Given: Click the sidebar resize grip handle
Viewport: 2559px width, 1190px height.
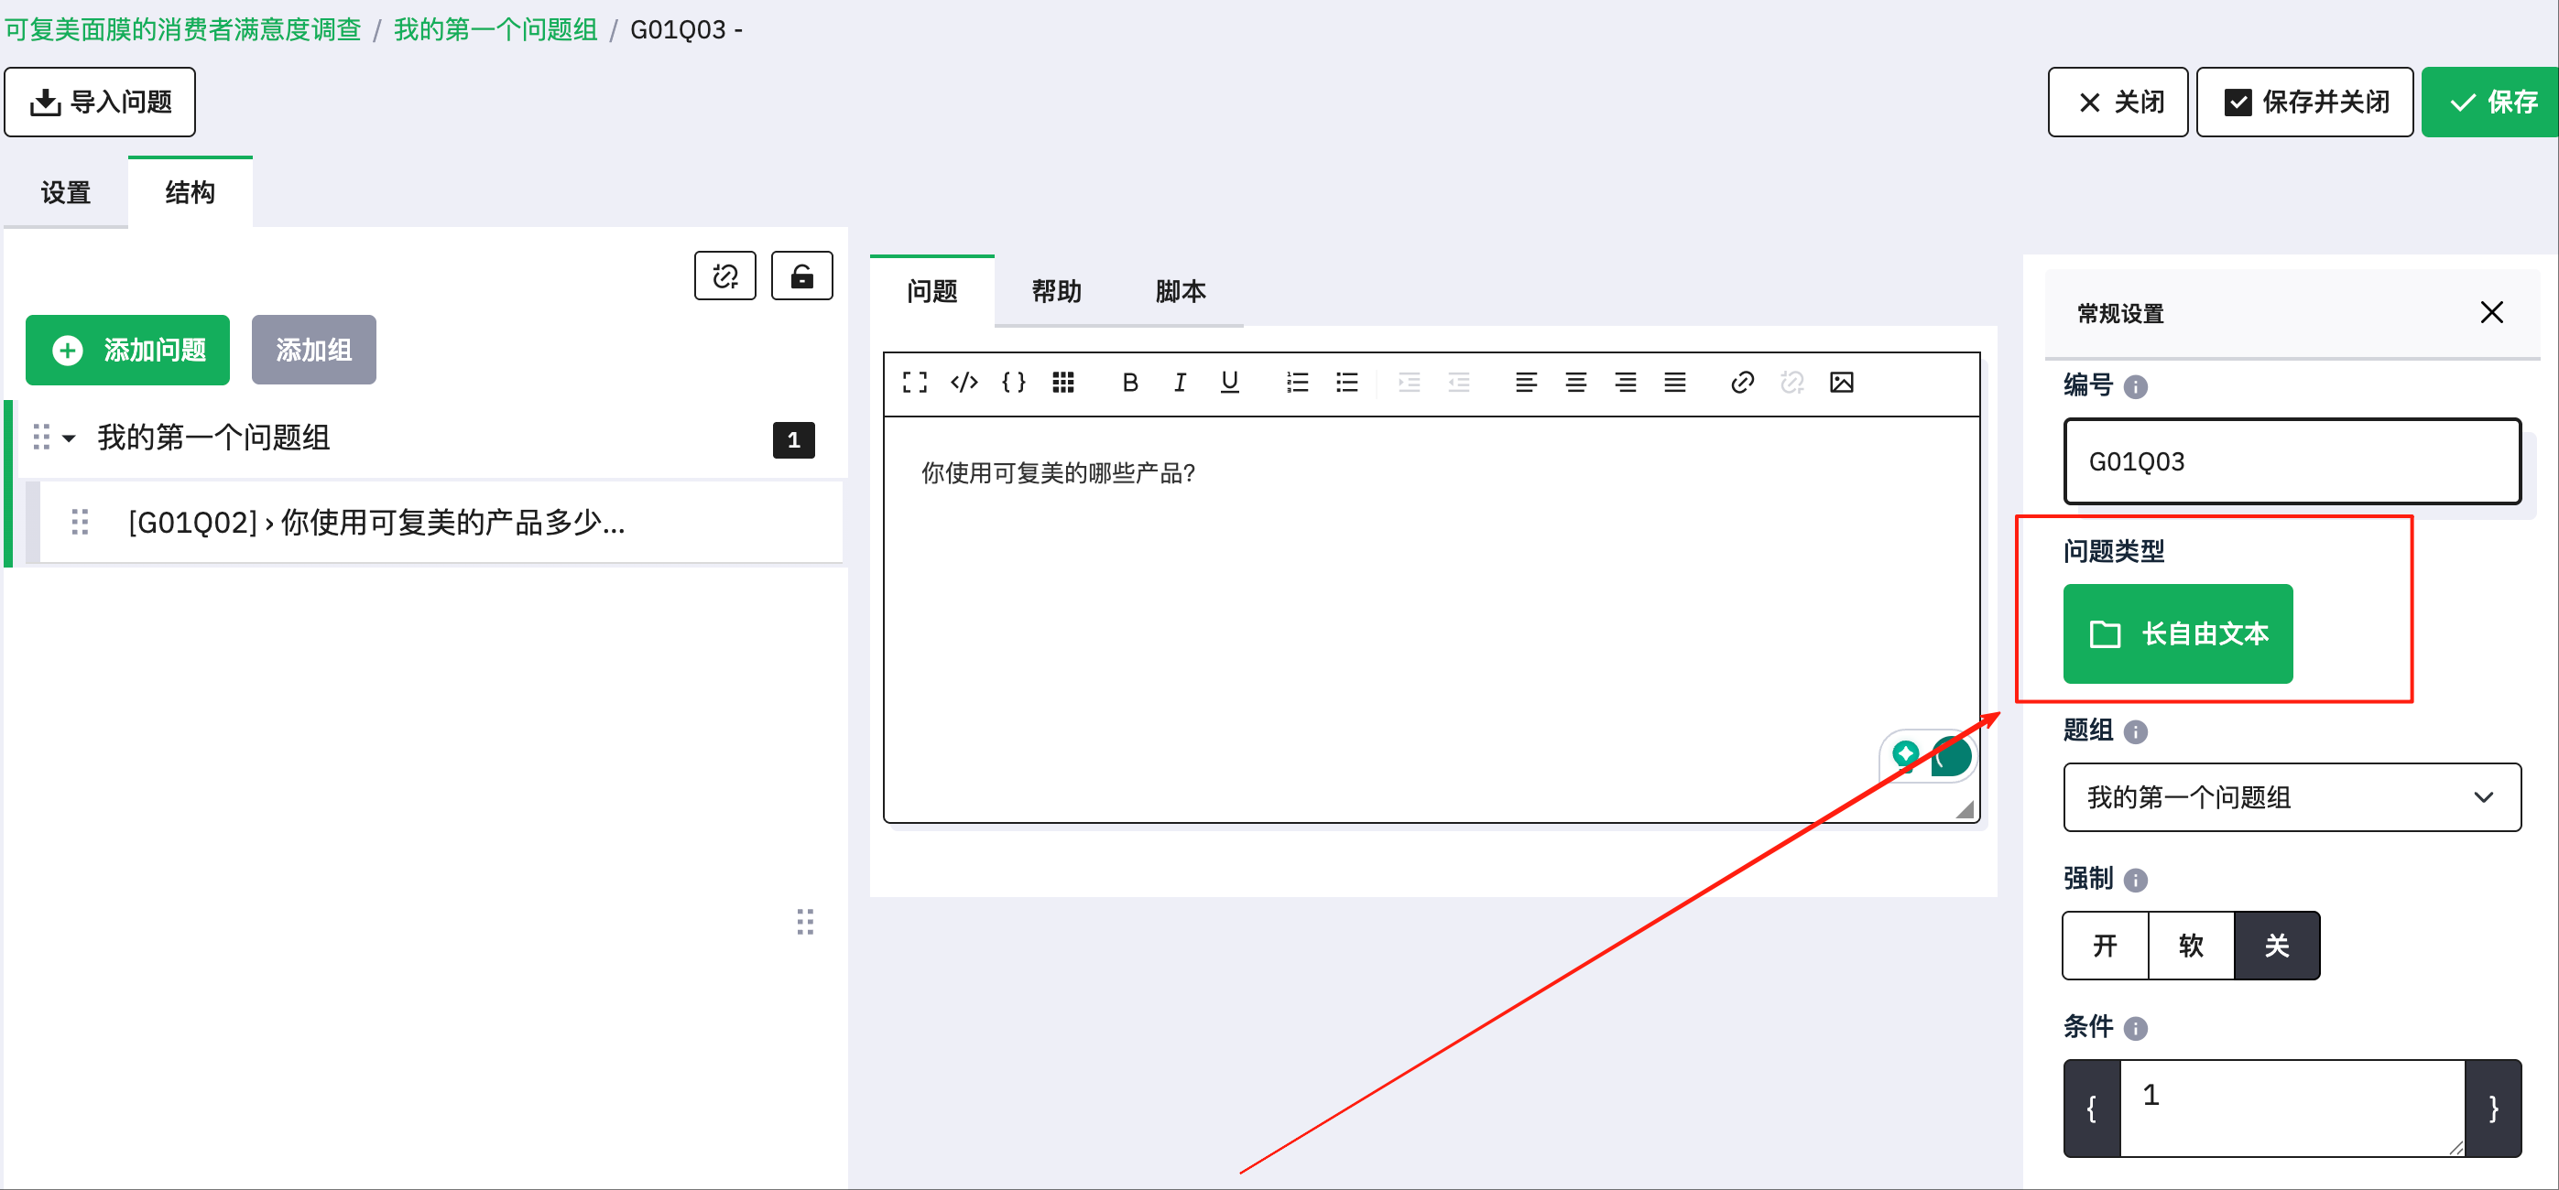Looking at the screenshot, I should (x=806, y=922).
